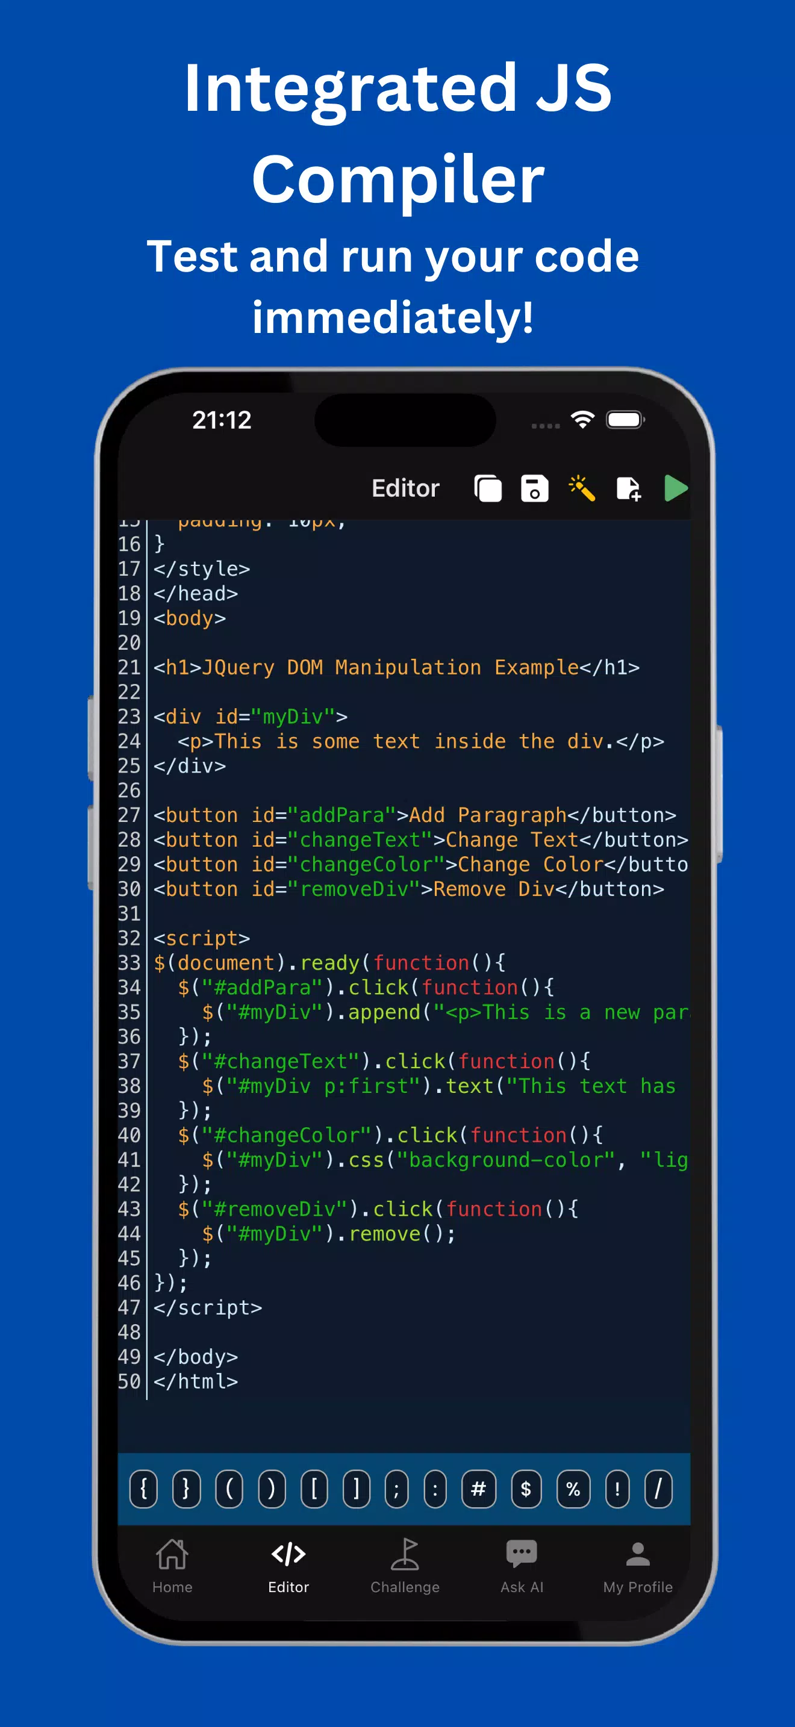Open the Challenge tab
This screenshot has height=1727, width=795.
click(x=405, y=1567)
